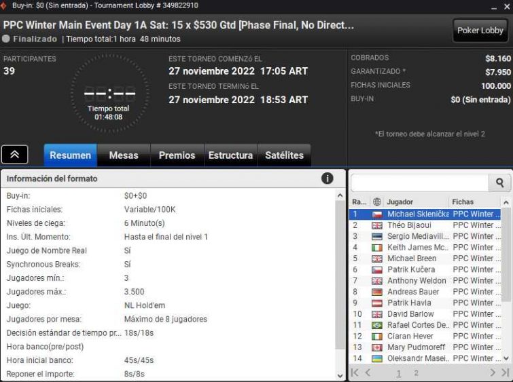Select player row Patrik Havla
The width and height of the screenshot is (513, 382).
pyautogui.click(x=425, y=303)
